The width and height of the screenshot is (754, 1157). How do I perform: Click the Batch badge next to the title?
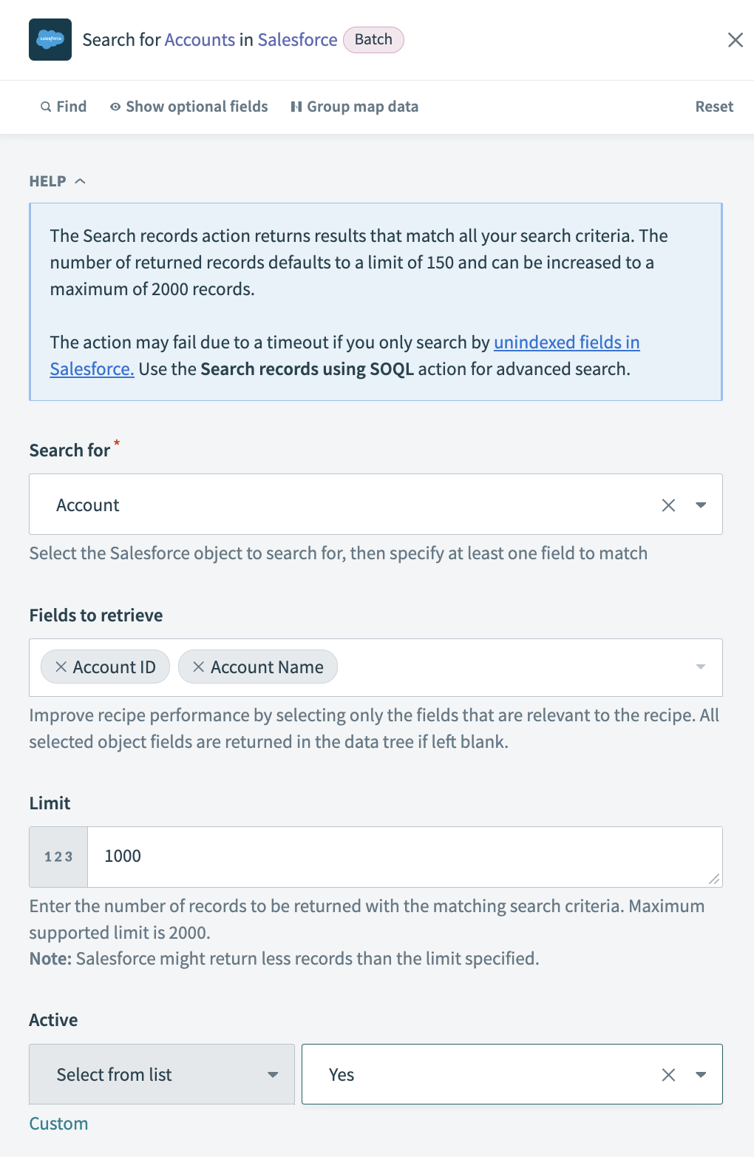pos(373,39)
